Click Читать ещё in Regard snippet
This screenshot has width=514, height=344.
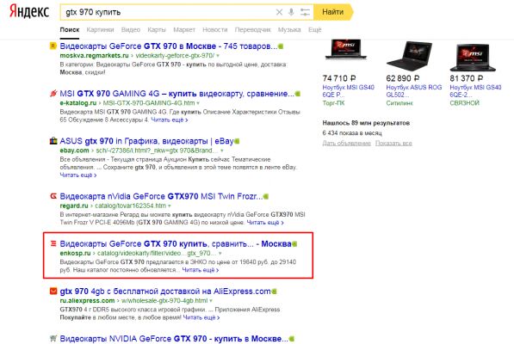[265, 223]
